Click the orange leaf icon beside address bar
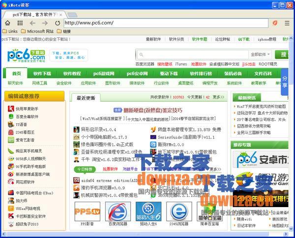The image size is (295, 238). point(275,23)
